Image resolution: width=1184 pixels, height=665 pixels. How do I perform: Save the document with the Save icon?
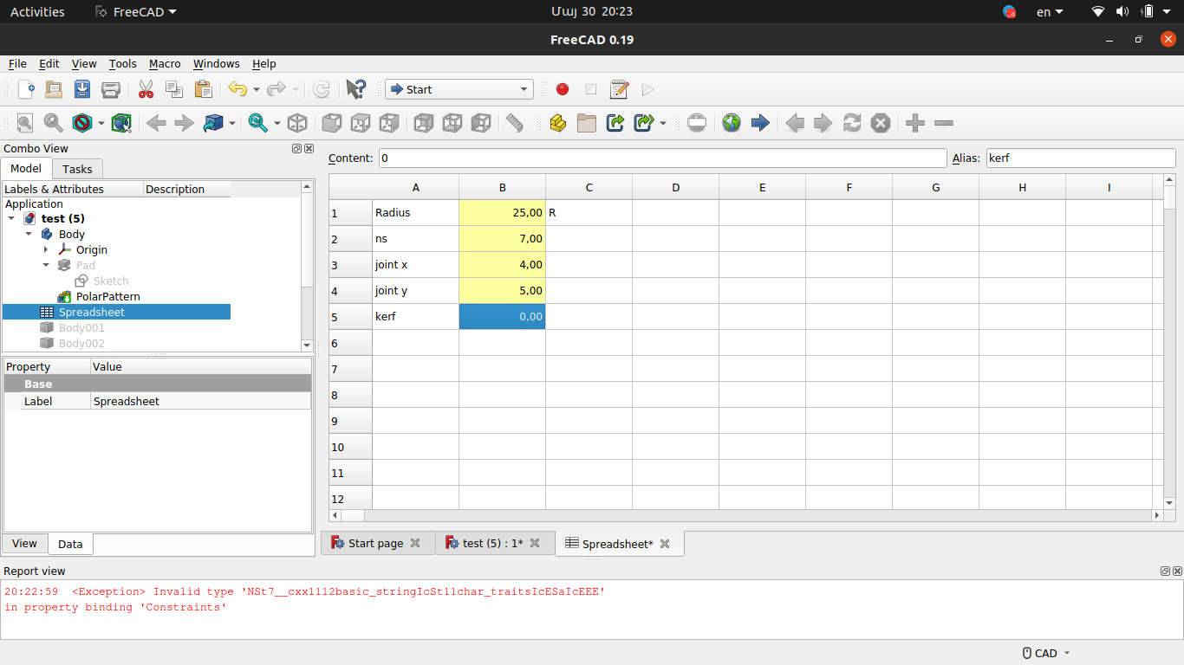[x=82, y=89]
